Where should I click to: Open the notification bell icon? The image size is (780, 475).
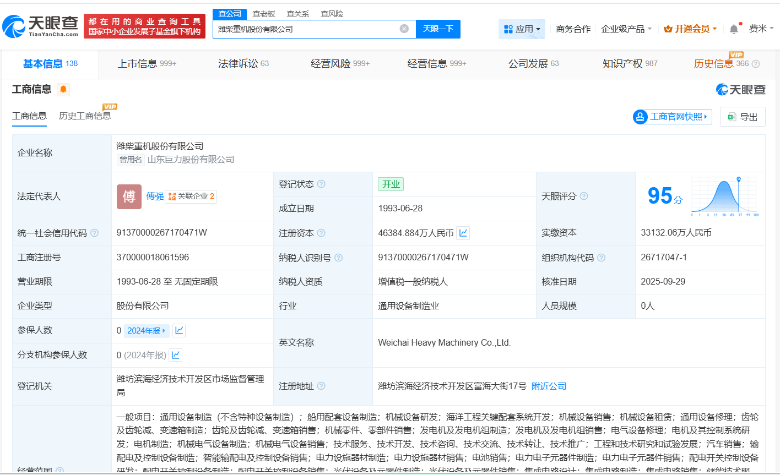pos(734,29)
